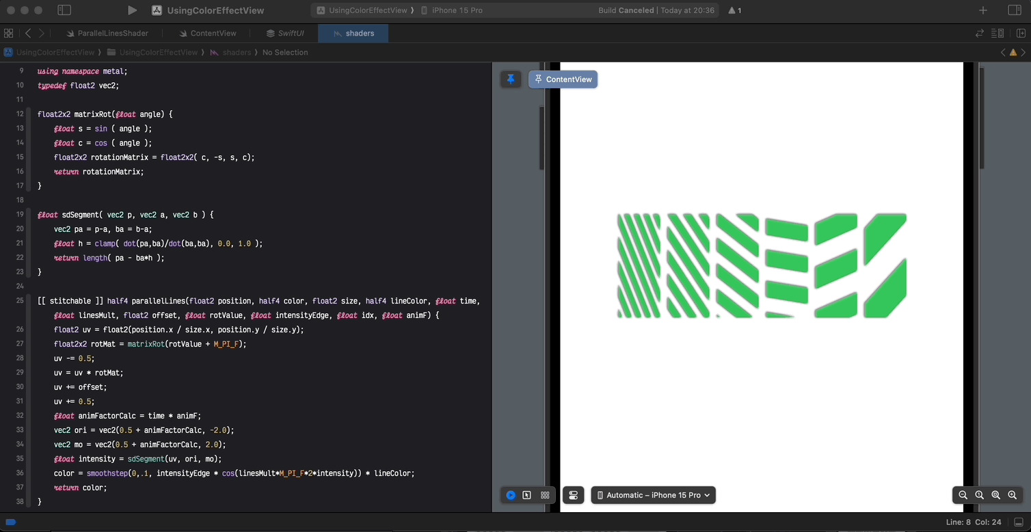Click the blue indicator in the bottom bar
This screenshot has width=1031, height=532.
[x=11, y=522]
